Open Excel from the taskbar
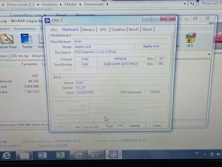 click(60, 155)
